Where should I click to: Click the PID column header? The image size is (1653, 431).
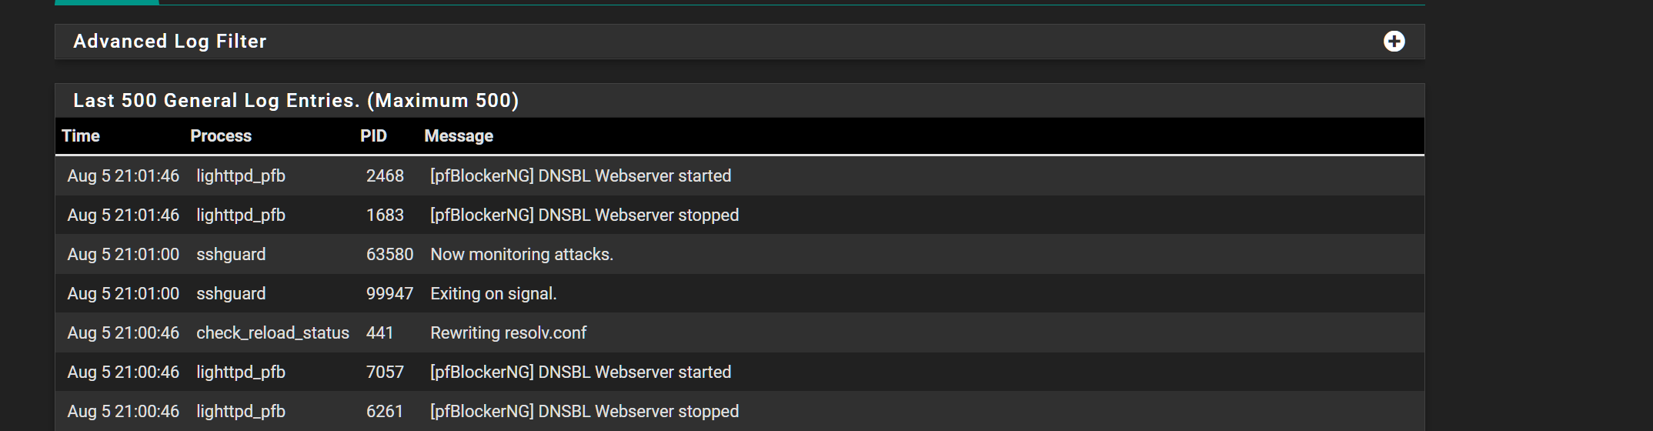click(373, 136)
